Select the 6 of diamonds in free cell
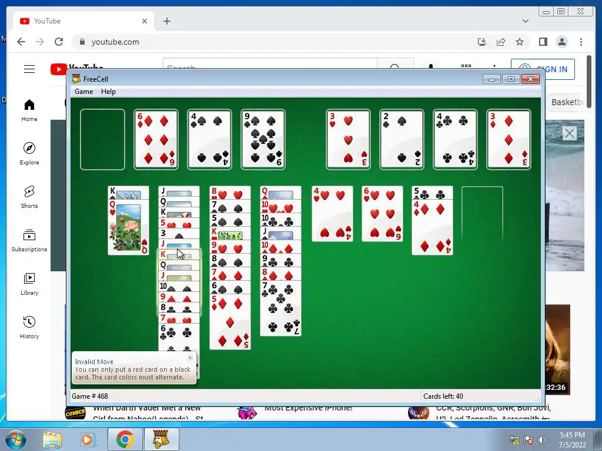The height and width of the screenshot is (451, 602). click(x=156, y=139)
